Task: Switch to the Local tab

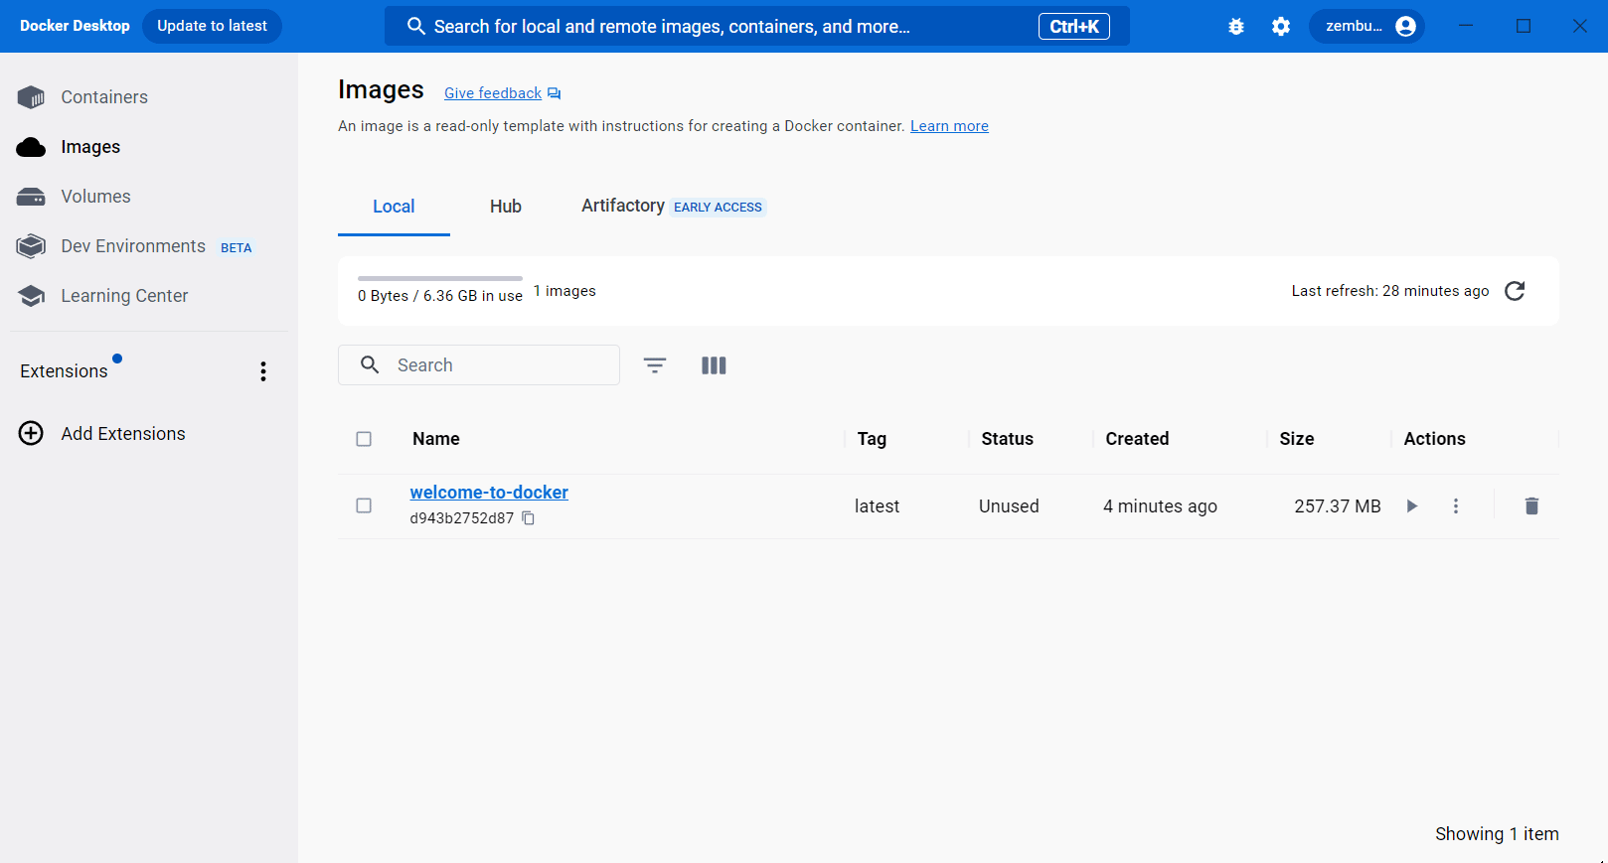Action: [394, 207]
